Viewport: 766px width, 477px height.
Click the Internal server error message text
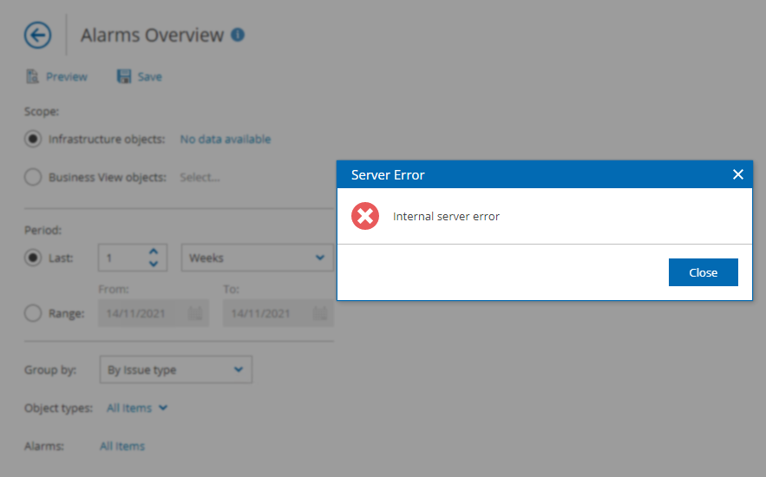446,216
